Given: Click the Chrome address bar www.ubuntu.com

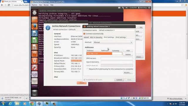Looking at the screenshot, I should (x=21, y=5).
